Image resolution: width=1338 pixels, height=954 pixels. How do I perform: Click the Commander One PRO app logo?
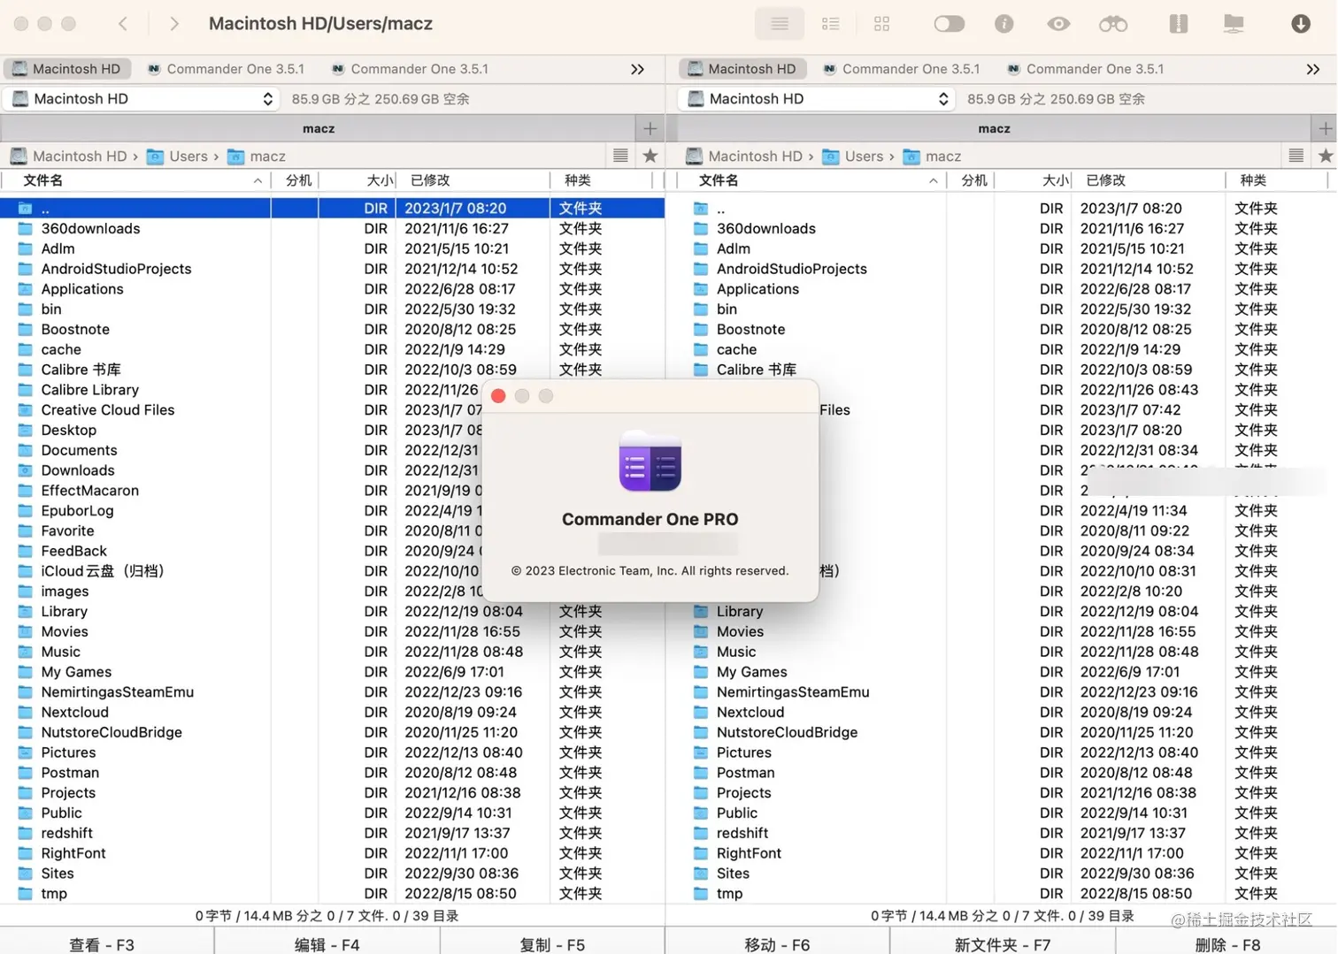[650, 461]
